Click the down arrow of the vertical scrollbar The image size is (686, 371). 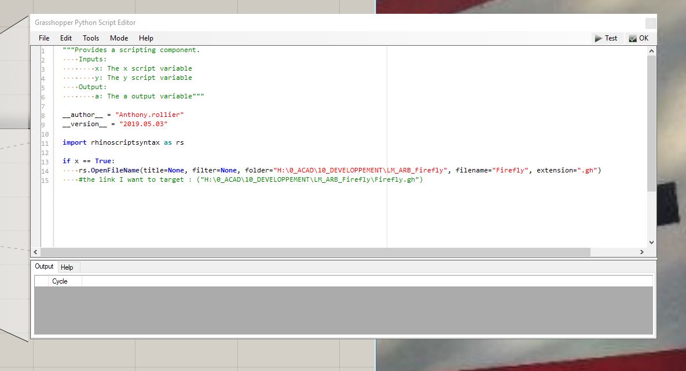click(651, 242)
